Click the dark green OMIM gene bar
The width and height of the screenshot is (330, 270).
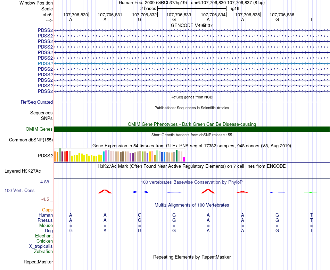coord(192,129)
